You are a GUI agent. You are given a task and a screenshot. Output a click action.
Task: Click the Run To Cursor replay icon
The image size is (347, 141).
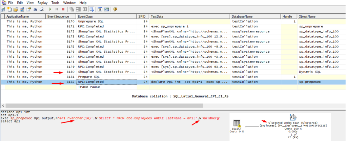(78, 9)
